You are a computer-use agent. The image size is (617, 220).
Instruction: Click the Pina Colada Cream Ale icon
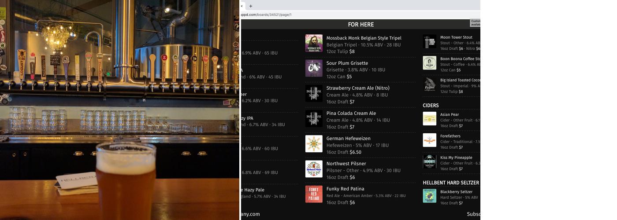point(314,119)
